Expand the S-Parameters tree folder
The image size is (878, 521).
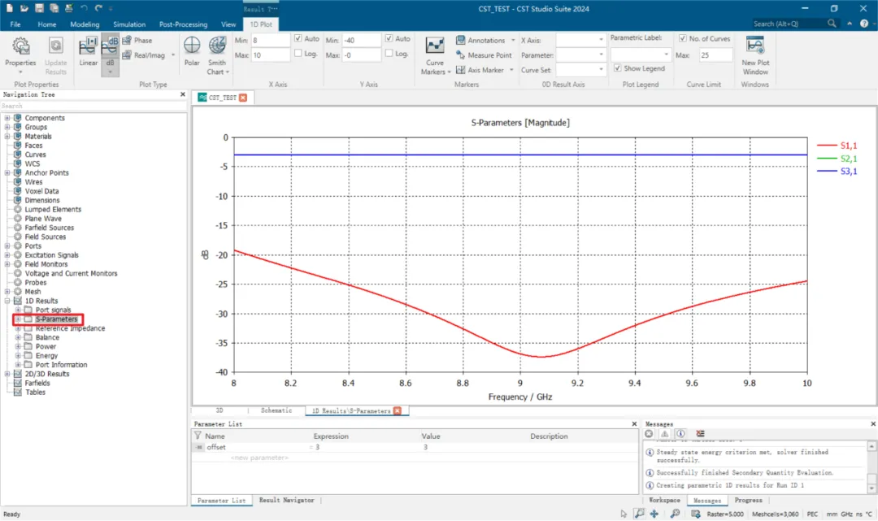pos(18,319)
